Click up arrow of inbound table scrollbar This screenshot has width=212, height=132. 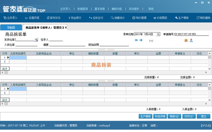tap(209, 85)
